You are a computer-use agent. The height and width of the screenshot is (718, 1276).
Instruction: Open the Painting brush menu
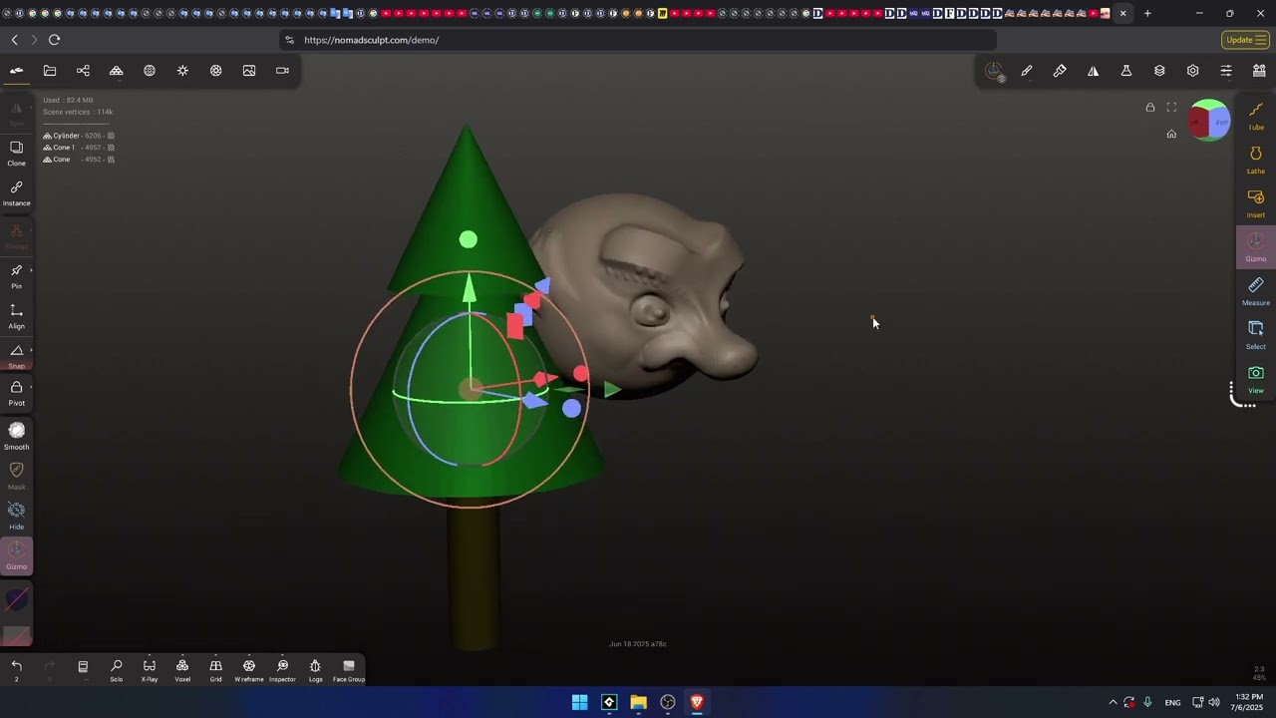(1060, 71)
